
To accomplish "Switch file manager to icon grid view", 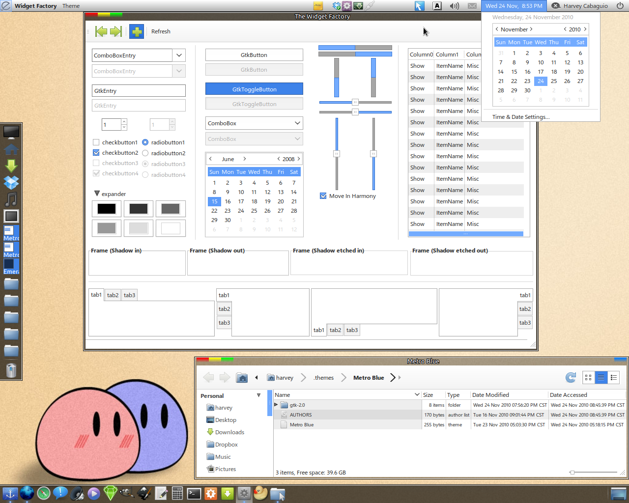I will 588,377.
